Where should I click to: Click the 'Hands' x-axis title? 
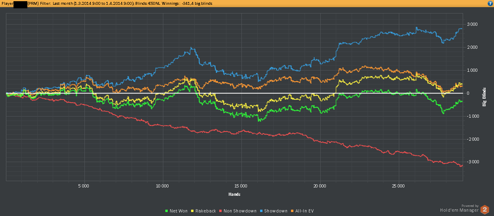pyautogui.click(x=234, y=194)
